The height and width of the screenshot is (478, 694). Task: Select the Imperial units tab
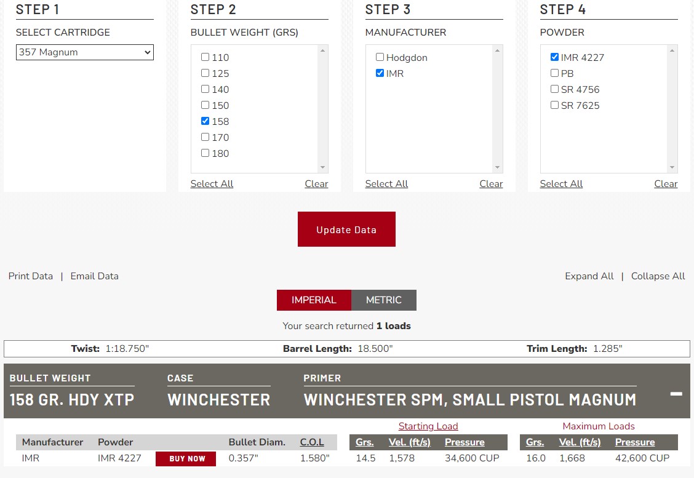(314, 300)
